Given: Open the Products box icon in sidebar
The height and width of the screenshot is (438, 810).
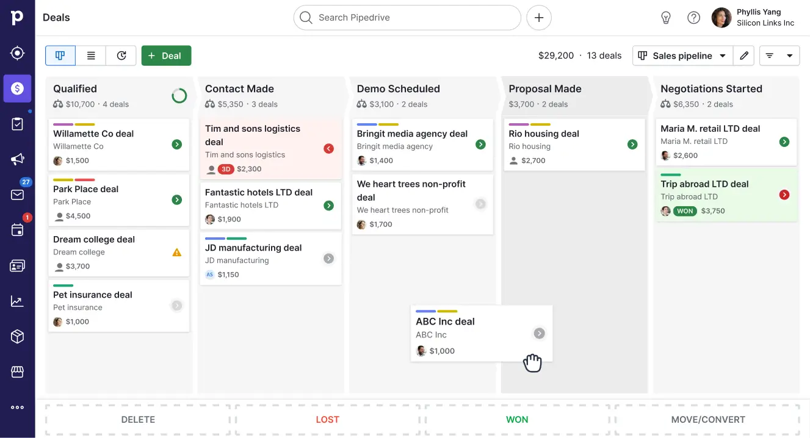Looking at the screenshot, I should click(17, 336).
